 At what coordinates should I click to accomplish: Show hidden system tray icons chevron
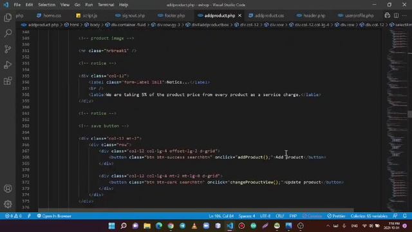[x=328, y=226]
